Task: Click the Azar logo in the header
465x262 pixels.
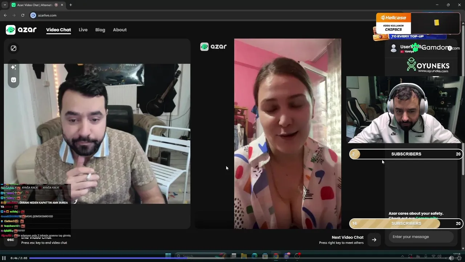Action: click(21, 30)
